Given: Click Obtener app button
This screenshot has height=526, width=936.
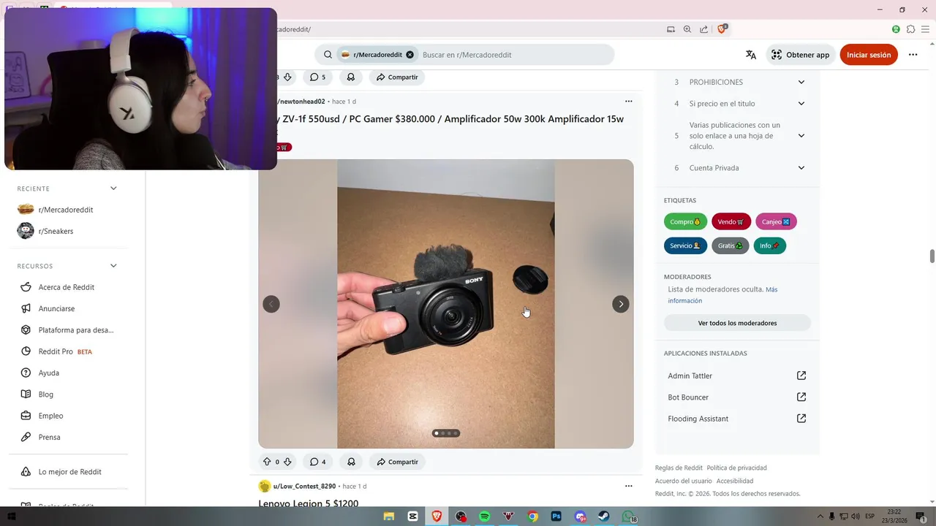Looking at the screenshot, I should point(800,55).
